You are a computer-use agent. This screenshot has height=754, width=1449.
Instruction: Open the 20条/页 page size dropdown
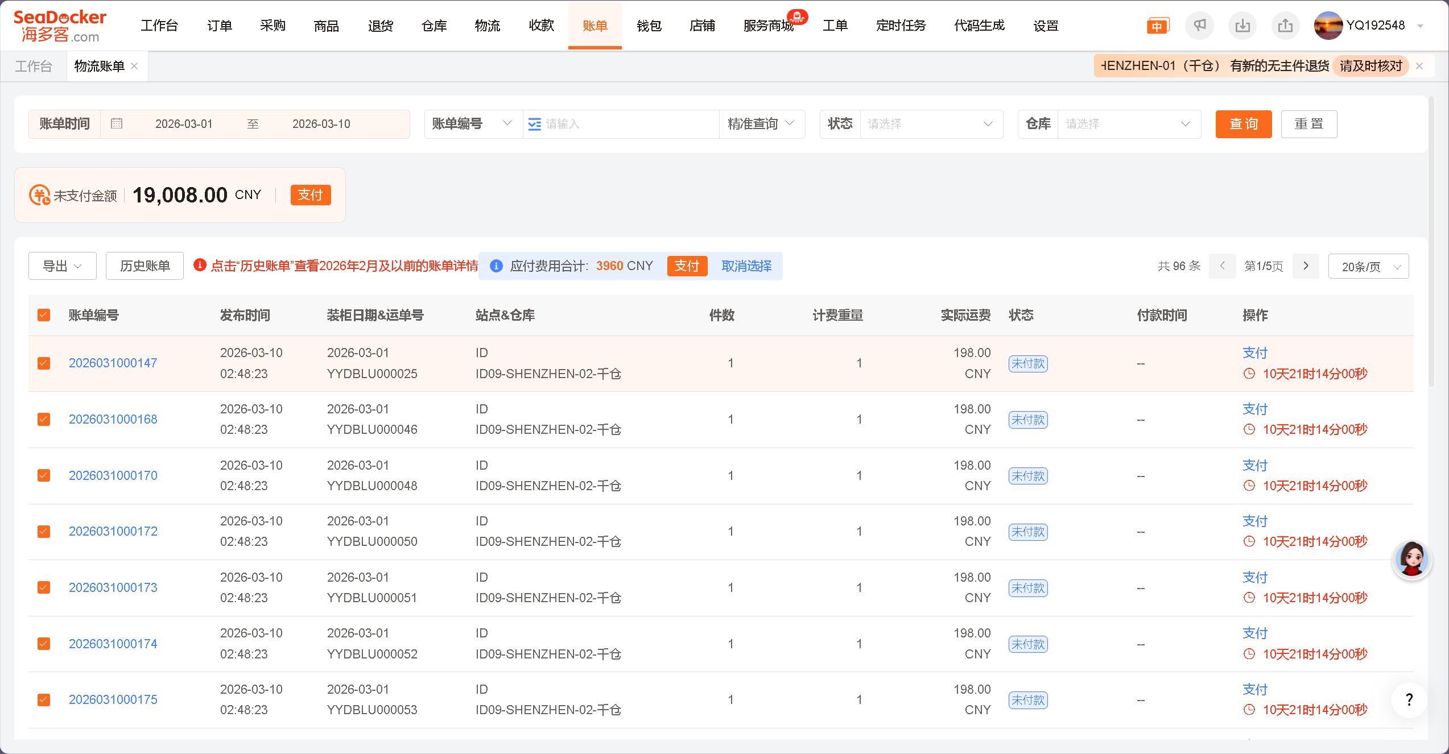[1368, 267]
